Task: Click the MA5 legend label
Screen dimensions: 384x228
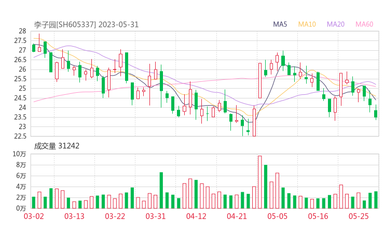Action: tap(280, 24)
